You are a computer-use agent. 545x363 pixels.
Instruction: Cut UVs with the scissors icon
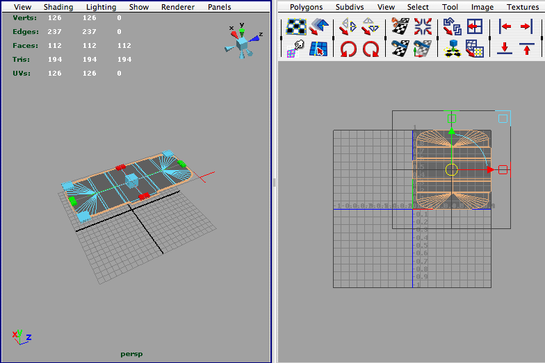pyautogui.click(x=400, y=26)
